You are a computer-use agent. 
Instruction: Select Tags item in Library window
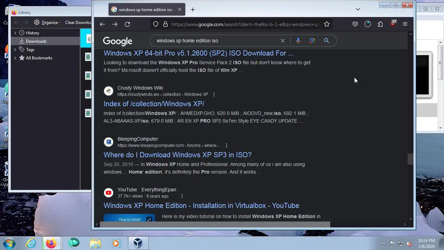click(x=30, y=50)
